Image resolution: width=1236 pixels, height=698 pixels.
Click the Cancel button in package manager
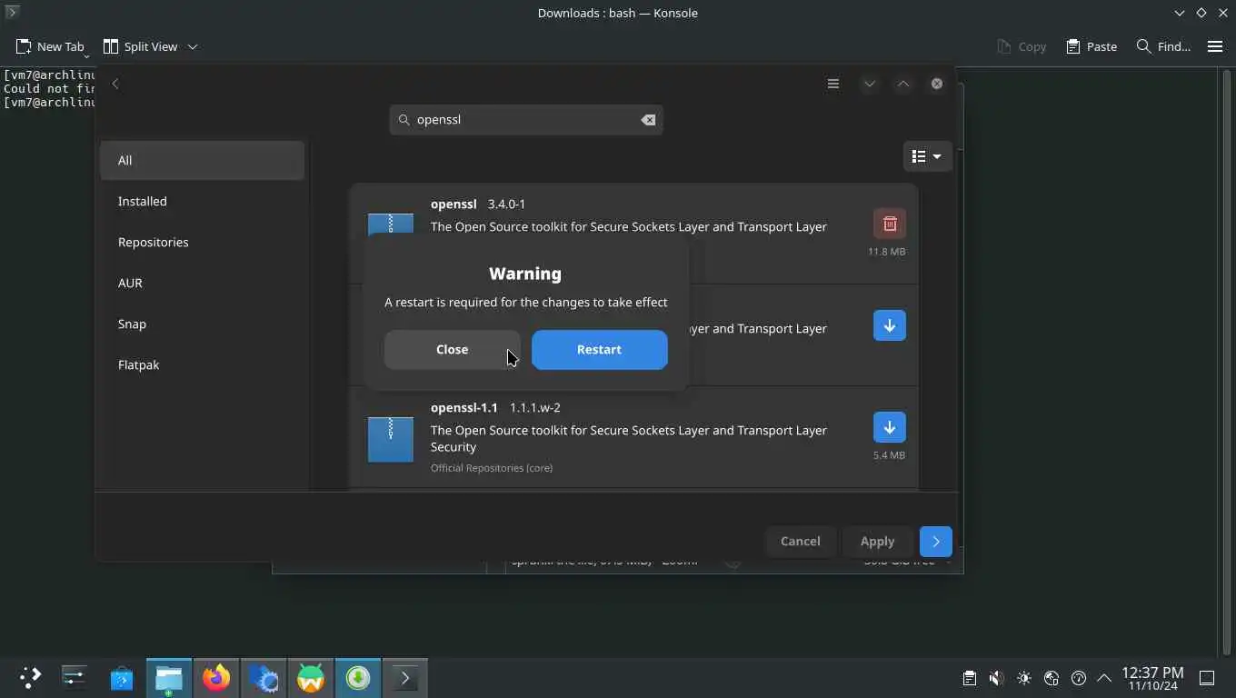[800, 541]
